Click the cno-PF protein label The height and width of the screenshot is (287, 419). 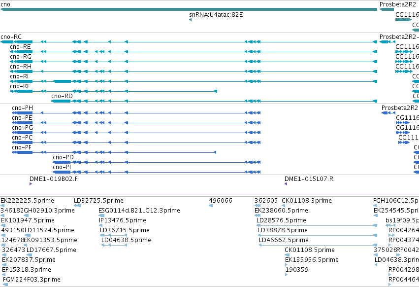pos(22,147)
